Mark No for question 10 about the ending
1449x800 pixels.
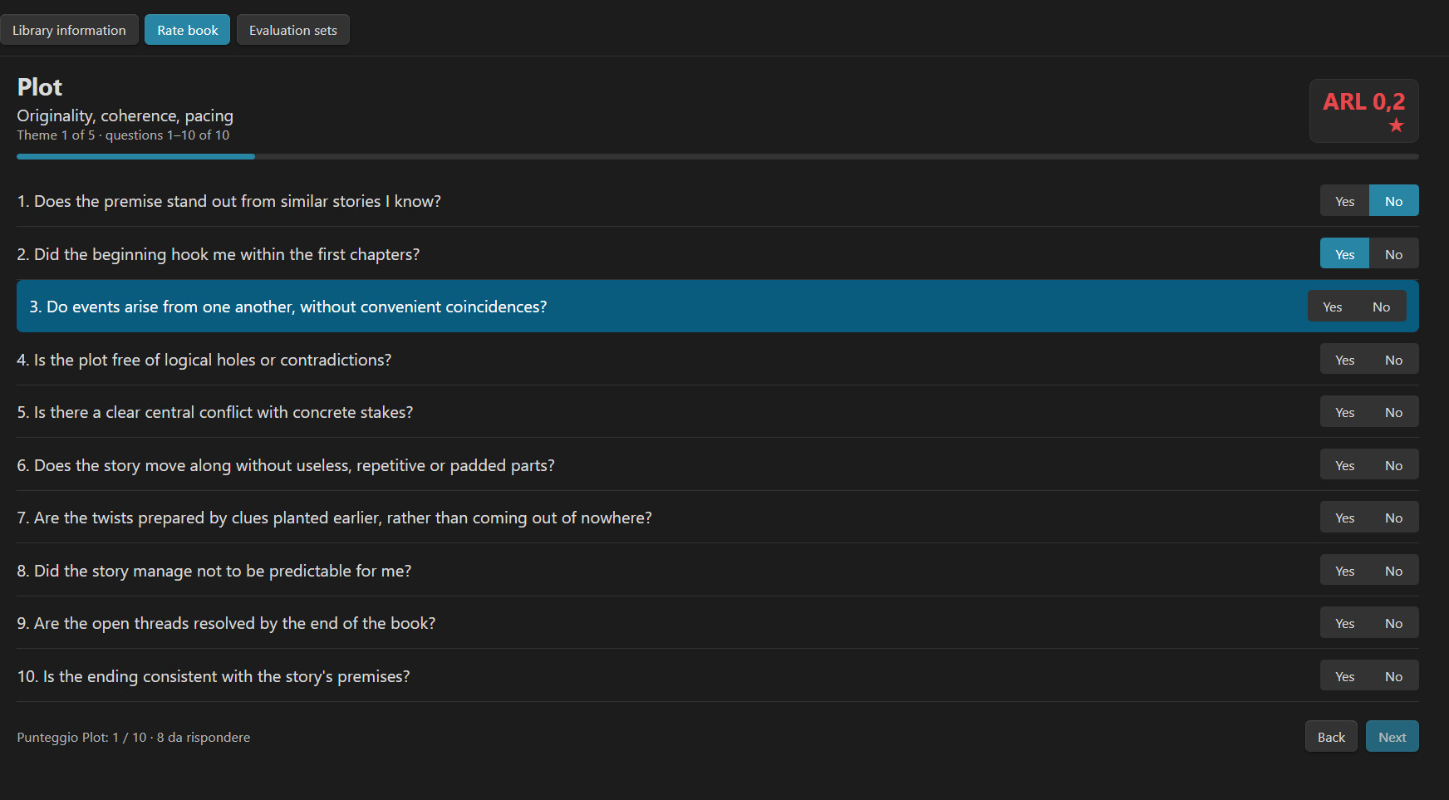point(1393,676)
